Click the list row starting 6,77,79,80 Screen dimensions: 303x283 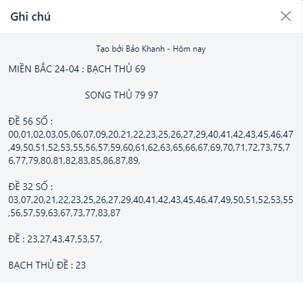[x=74, y=160]
